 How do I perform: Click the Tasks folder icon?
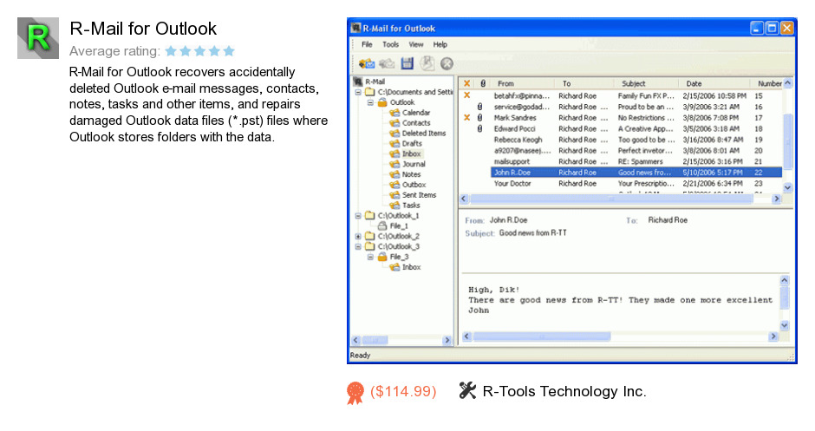click(394, 206)
